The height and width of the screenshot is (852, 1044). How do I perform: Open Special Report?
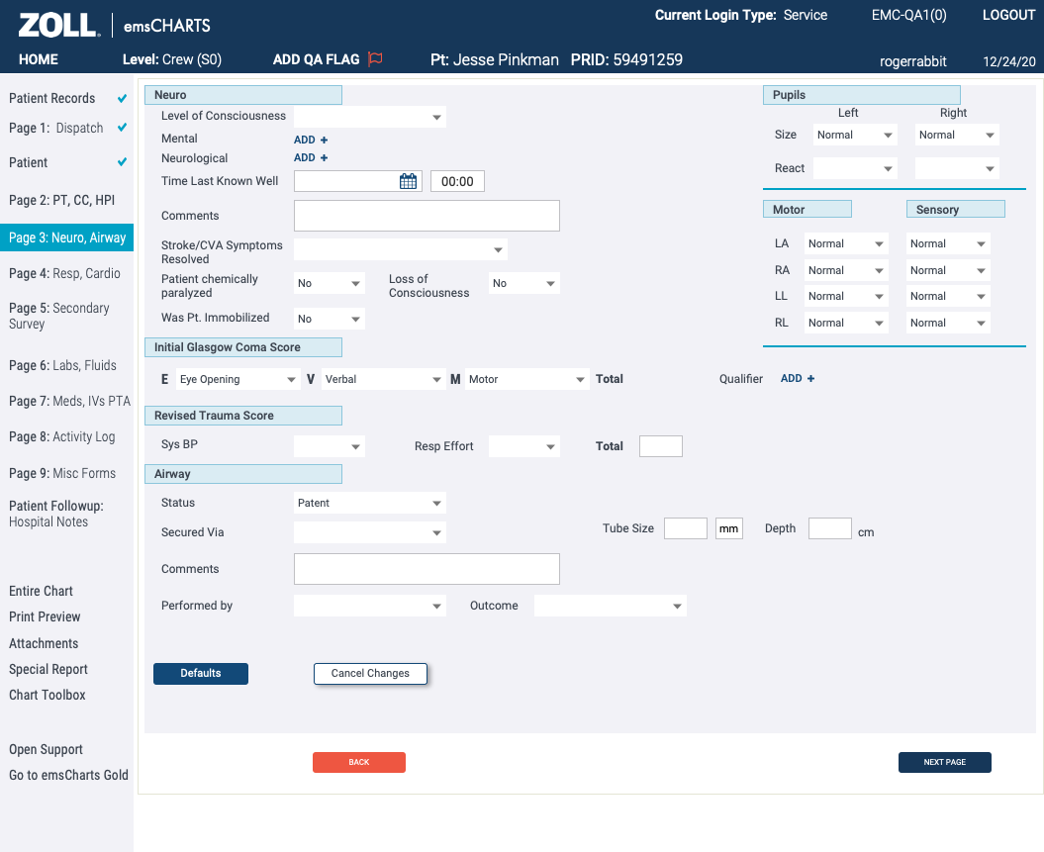click(x=48, y=670)
